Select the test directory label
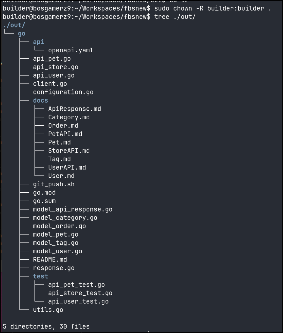 (x=41, y=276)
